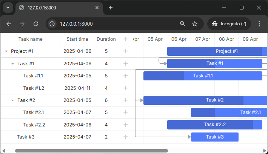Image resolution: width=268 pixels, height=154 pixels.
Task: Open Chrome three-dot menu
Action: 259,24
